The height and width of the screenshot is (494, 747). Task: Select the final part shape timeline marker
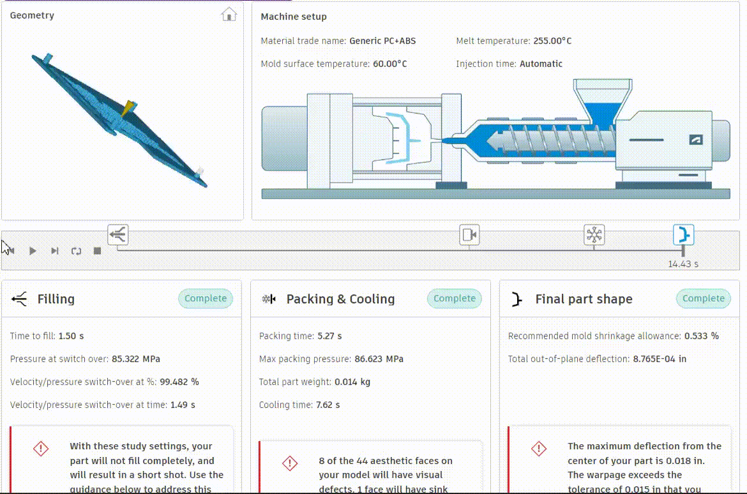[683, 235]
